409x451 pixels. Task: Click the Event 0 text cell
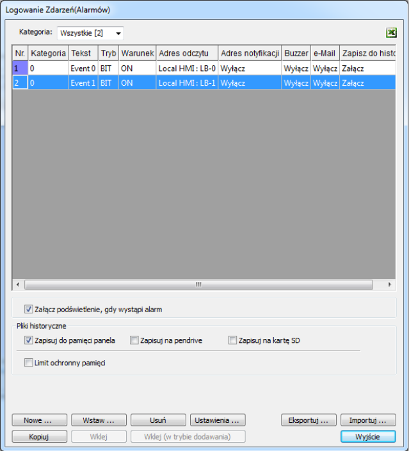pyautogui.click(x=83, y=68)
